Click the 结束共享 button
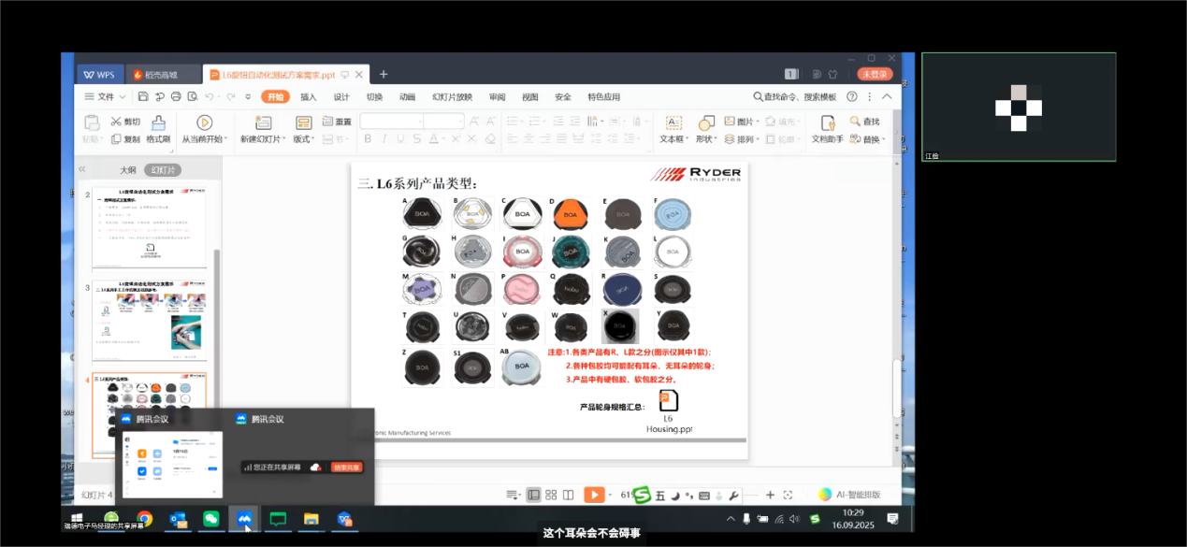The width and height of the screenshot is (1187, 547). [346, 467]
